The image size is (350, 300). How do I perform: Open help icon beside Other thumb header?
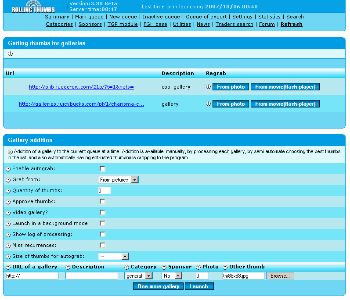pos(225,267)
